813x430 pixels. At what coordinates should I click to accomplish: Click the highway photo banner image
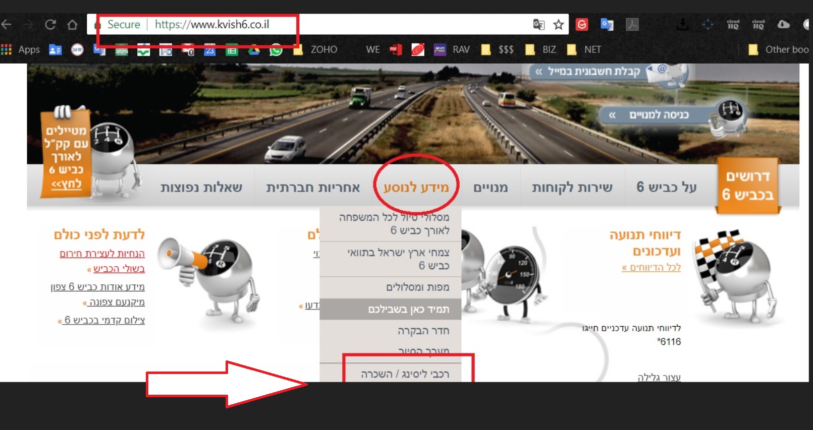[413, 114]
